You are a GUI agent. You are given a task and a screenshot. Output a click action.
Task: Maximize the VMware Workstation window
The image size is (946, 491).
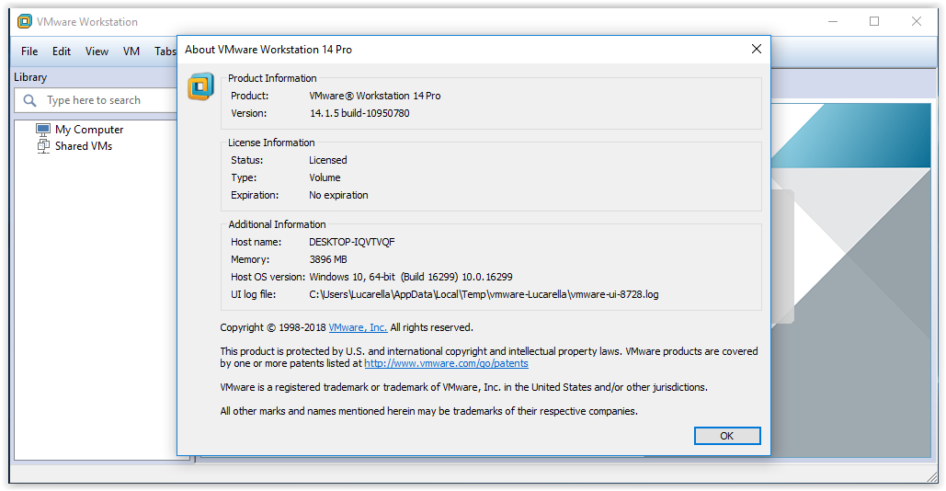[x=874, y=22]
